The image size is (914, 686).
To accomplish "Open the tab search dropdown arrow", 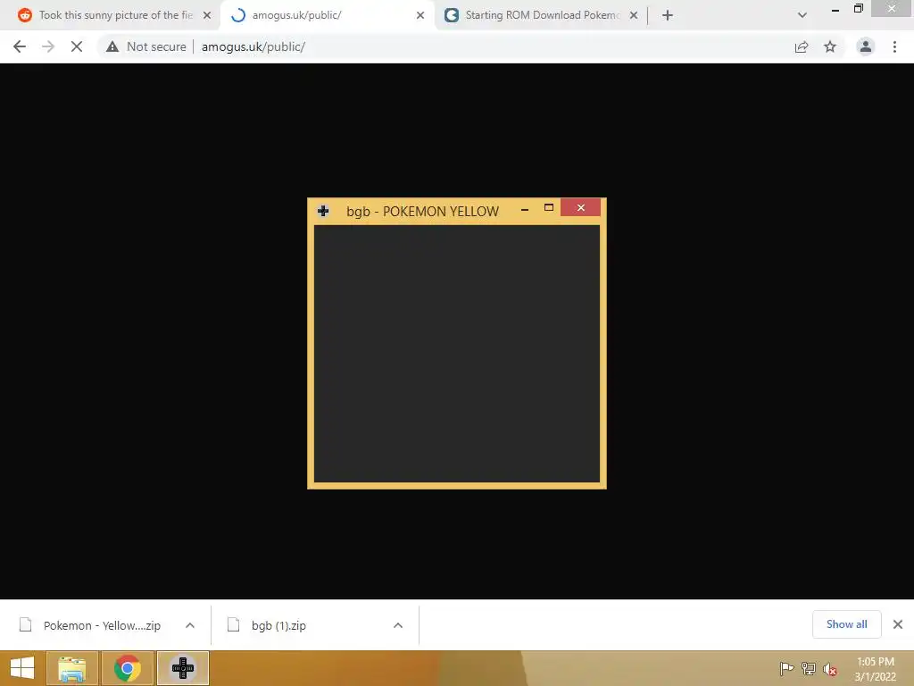I will pyautogui.click(x=802, y=15).
